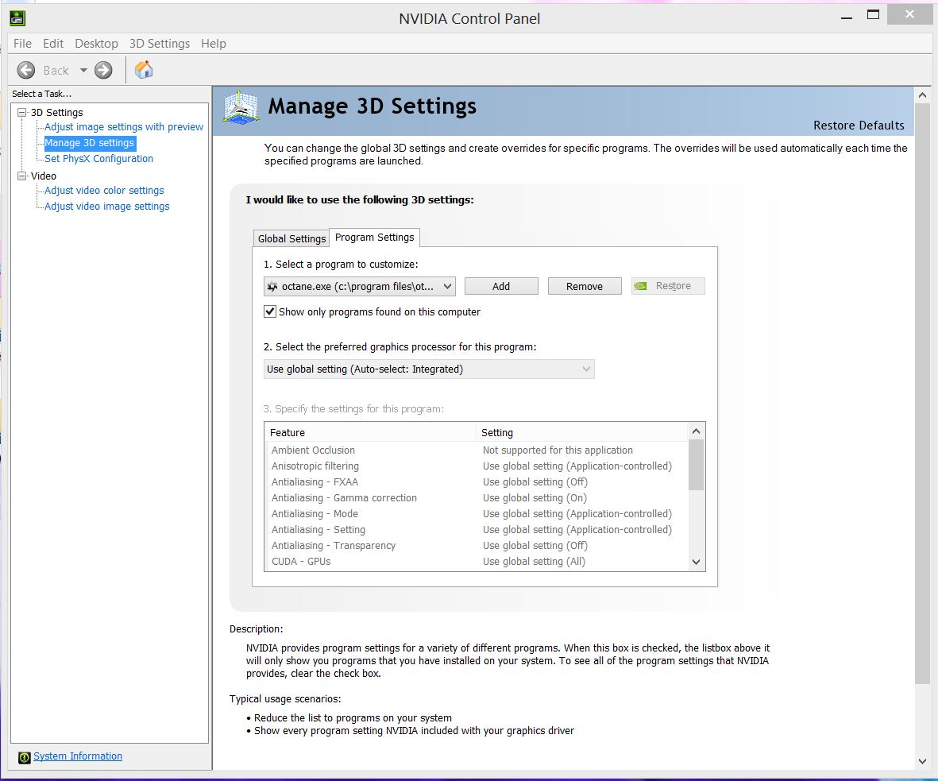Click the CUDA - GPUs setting value
The width and height of the screenshot is (938, 781).
click(534, 562)
